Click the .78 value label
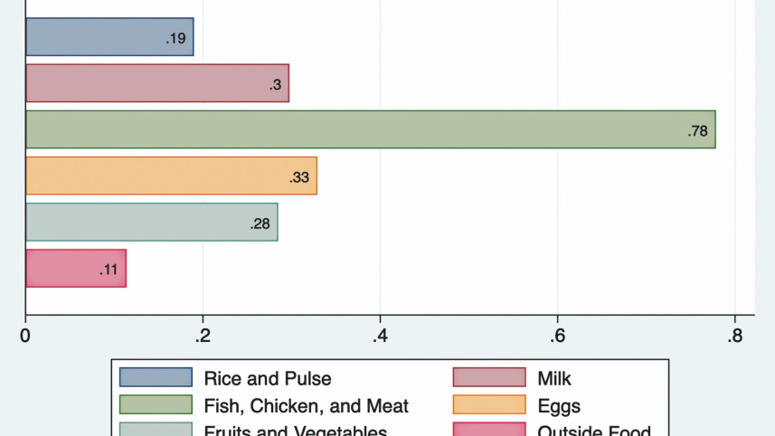Screen dimensions: 775x436 pos(697,131)
